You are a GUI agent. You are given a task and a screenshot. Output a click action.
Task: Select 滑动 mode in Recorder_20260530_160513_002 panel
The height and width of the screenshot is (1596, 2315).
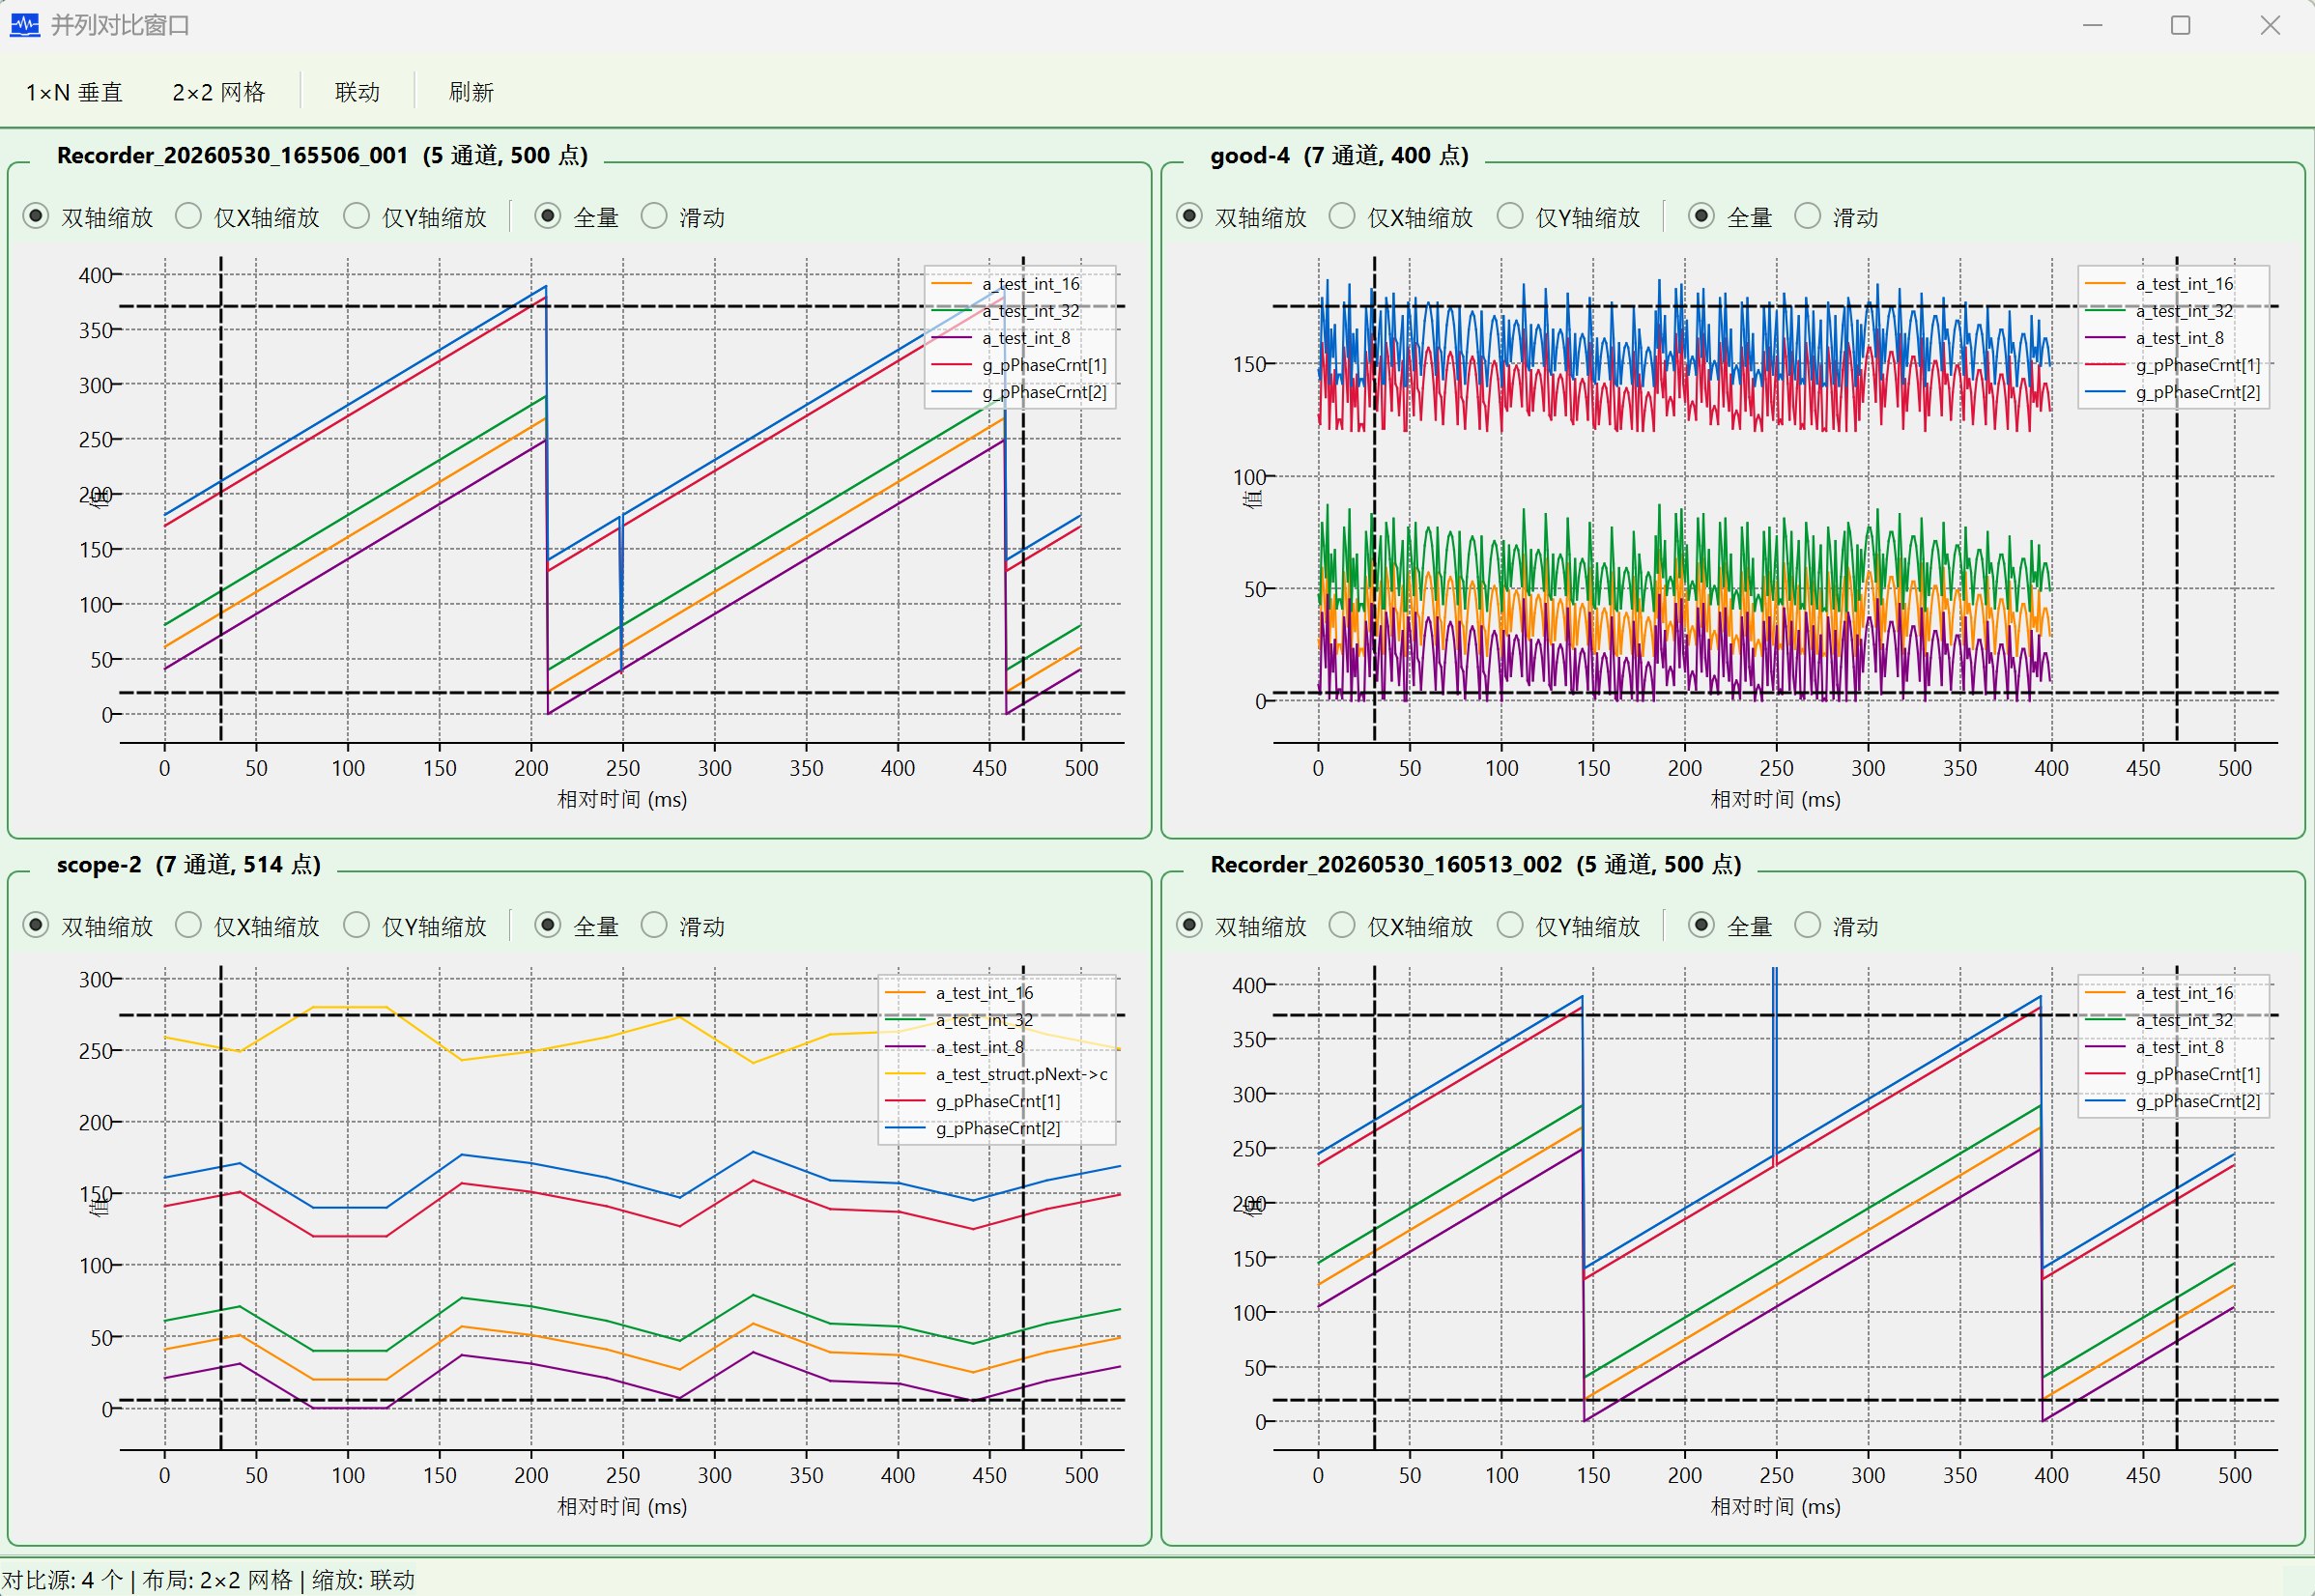pyautogui.click(x=1837, y=926)
